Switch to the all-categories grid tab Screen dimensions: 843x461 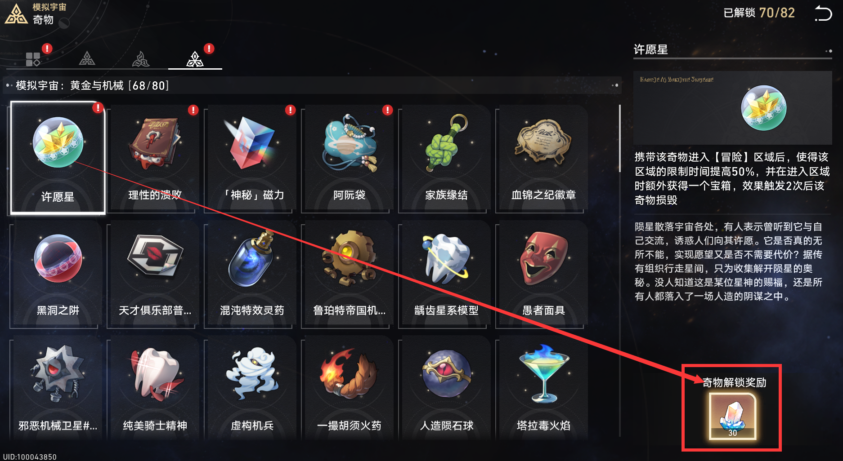point(33,59)
